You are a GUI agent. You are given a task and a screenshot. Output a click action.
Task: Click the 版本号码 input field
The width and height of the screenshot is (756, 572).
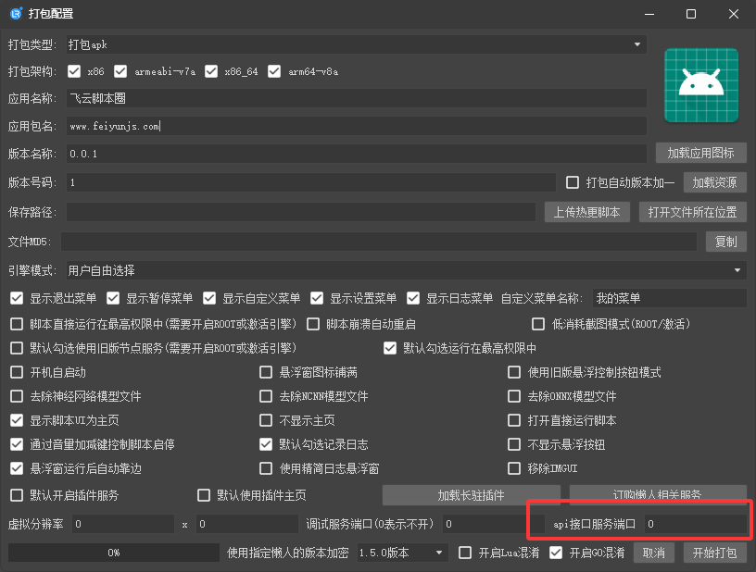311,182
